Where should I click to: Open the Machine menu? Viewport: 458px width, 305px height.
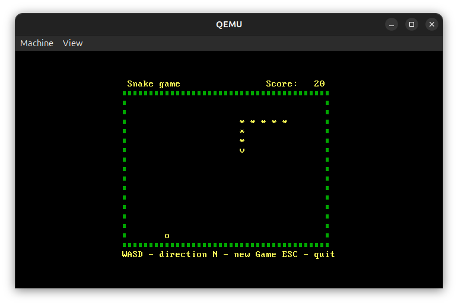click(37, 43)
